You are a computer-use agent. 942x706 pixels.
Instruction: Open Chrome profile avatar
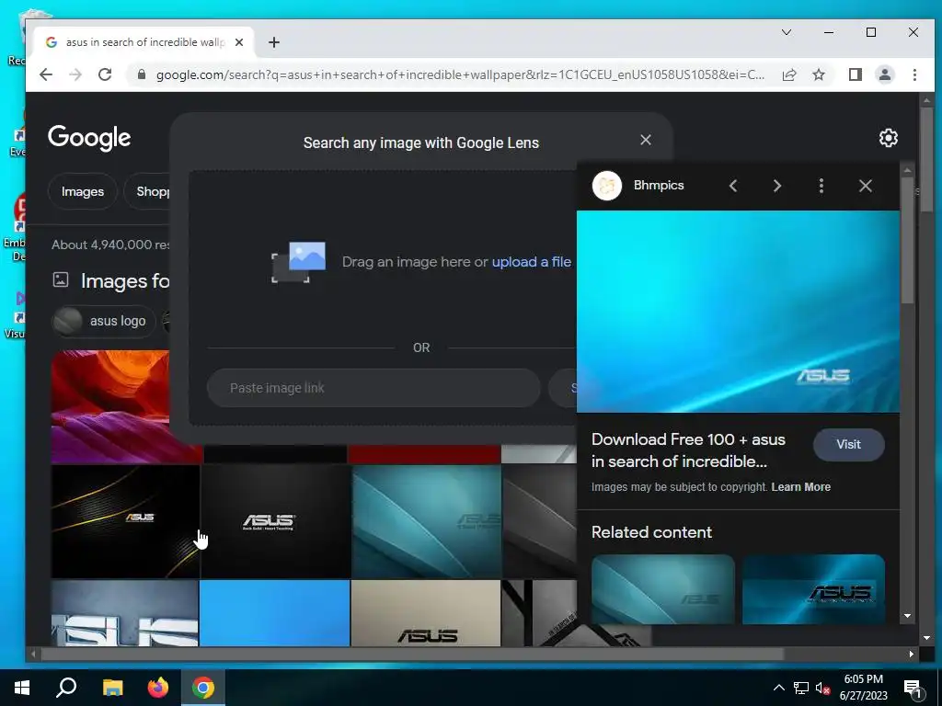click(884, 74)
